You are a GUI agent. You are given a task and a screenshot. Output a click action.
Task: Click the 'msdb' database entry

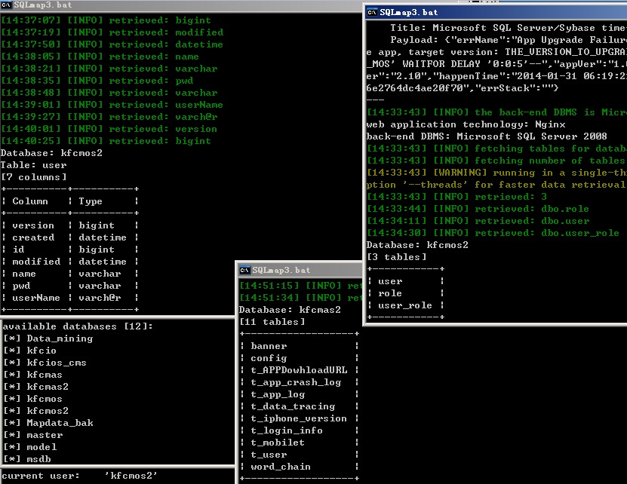[x=38, y=459]
